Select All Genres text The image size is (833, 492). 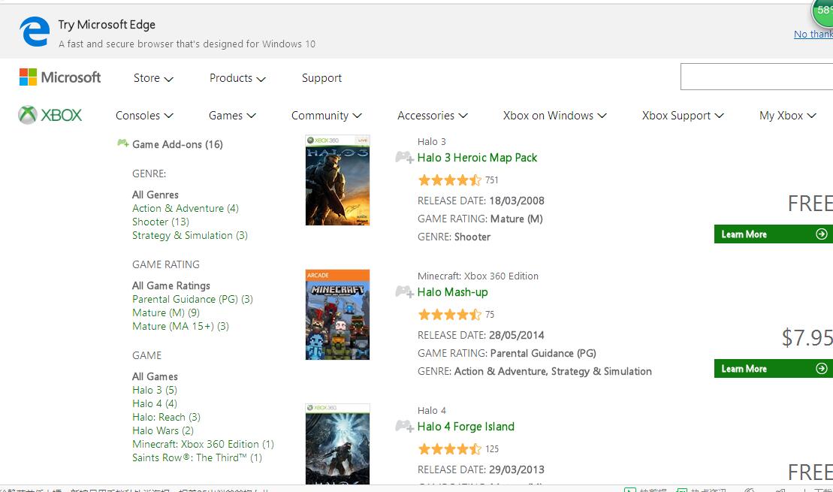coord(155,195)
